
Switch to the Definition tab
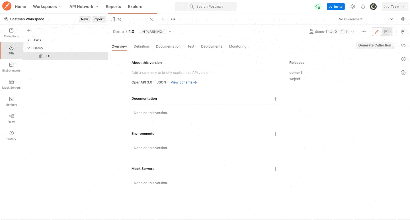(141, 46)
